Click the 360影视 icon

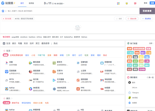pyautogui.click(x=31, y=89)
